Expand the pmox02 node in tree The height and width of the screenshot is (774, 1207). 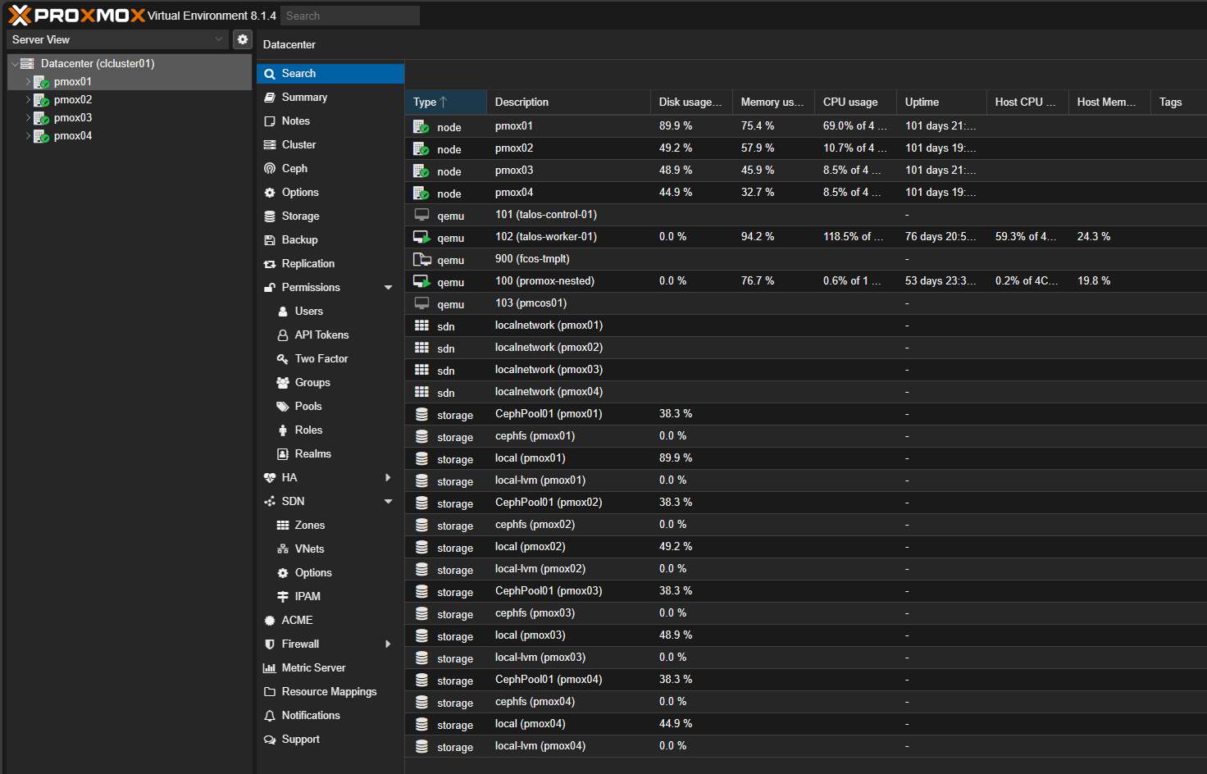click(28, 100)
